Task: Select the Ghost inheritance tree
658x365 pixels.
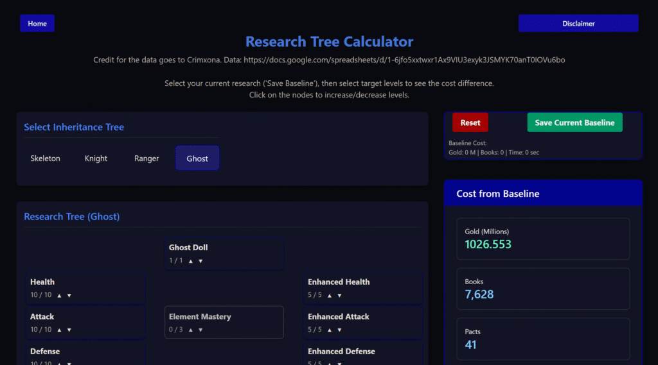Action: click(197, 158)
